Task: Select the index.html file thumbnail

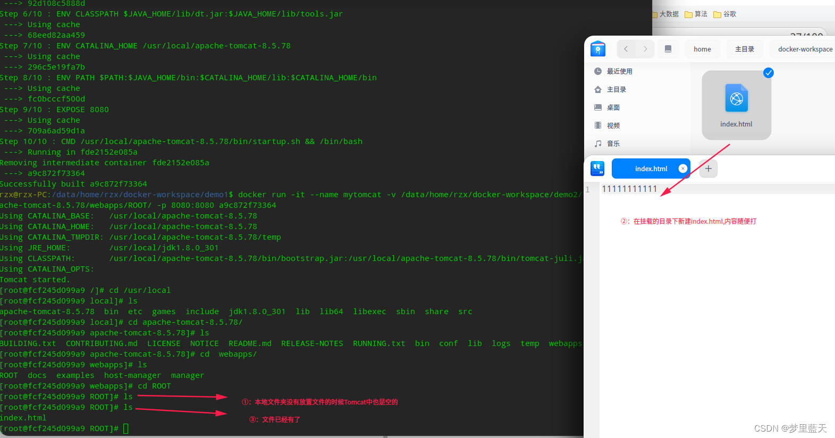Action: click(737, 98)
